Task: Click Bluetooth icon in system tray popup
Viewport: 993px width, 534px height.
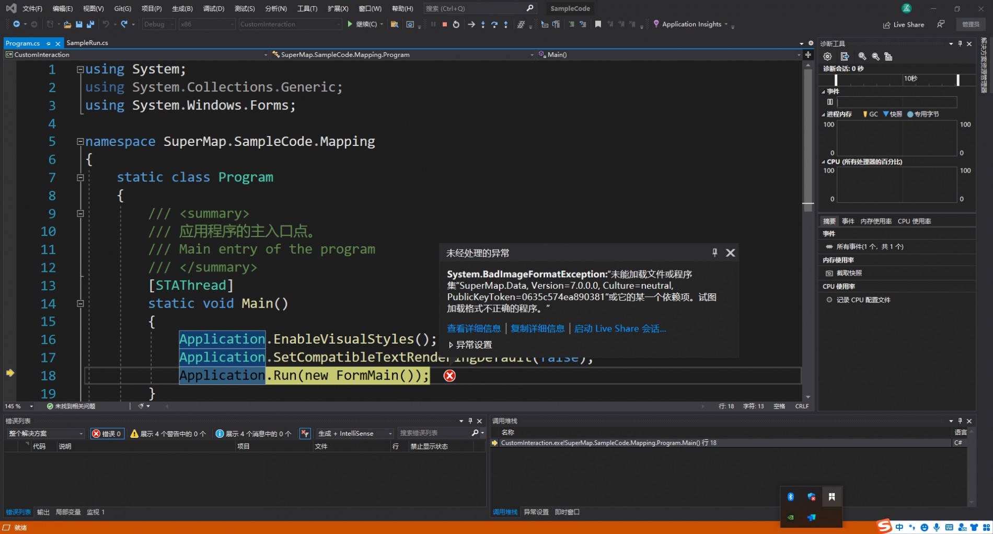Action: coord(791,497)
